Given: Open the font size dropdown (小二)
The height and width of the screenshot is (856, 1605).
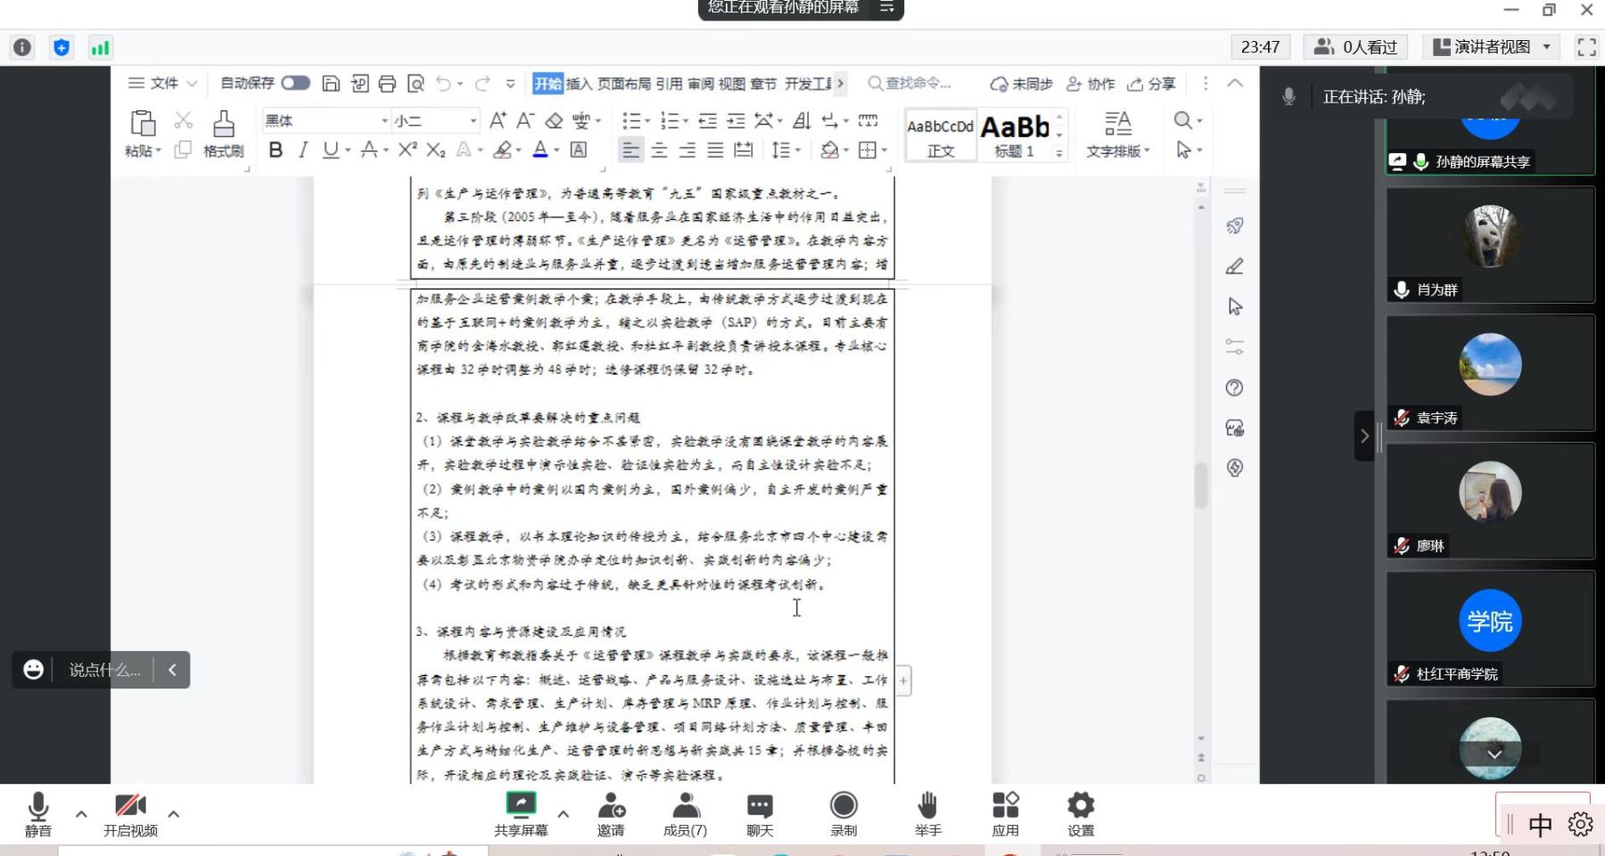Looking at the screenshot, I should point(436,120).
